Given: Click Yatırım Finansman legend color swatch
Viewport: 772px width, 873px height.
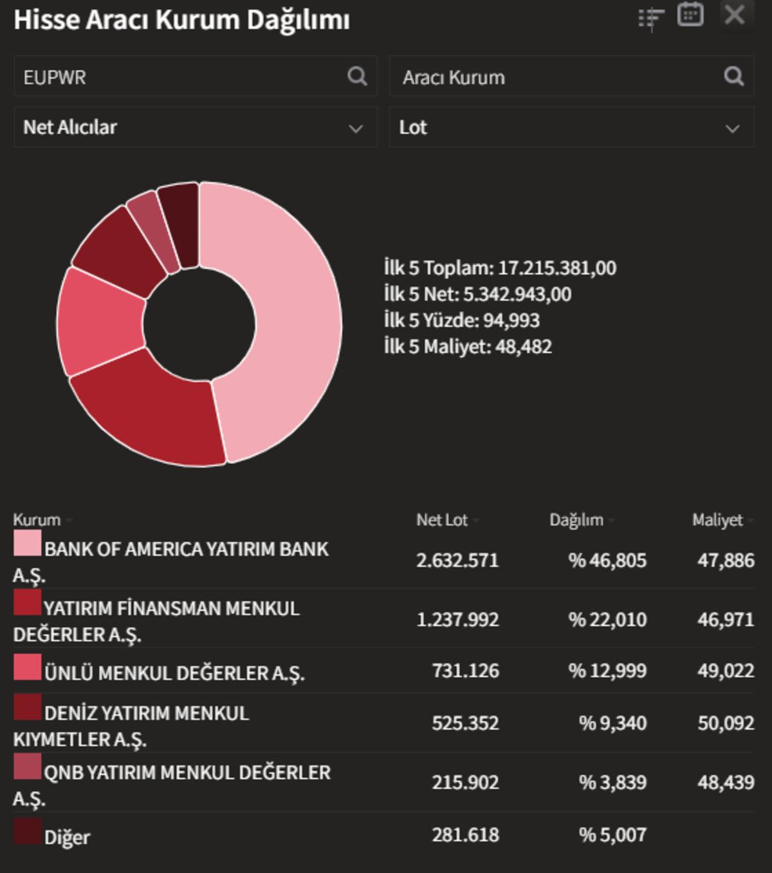Looking at the screenshot, I should point(27,603).
